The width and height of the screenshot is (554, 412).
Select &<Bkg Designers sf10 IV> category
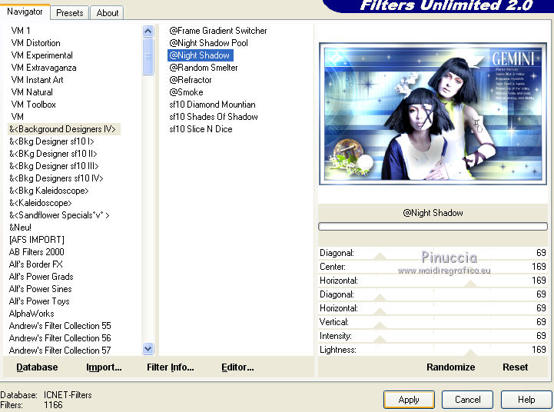56,178
